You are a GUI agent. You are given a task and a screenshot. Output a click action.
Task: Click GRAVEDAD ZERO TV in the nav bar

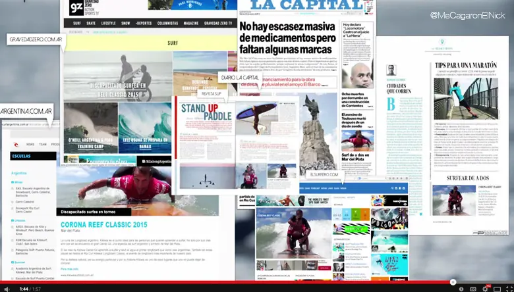(x=218, y=23)
